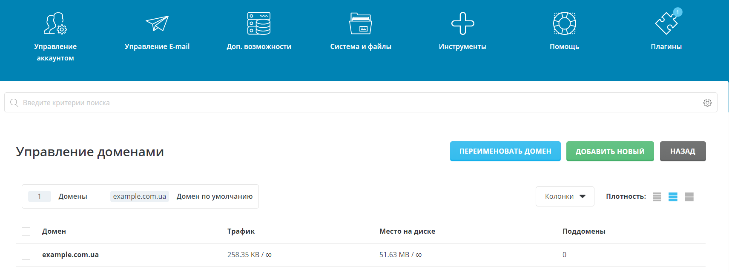Click the System and files folder icon

361,23
